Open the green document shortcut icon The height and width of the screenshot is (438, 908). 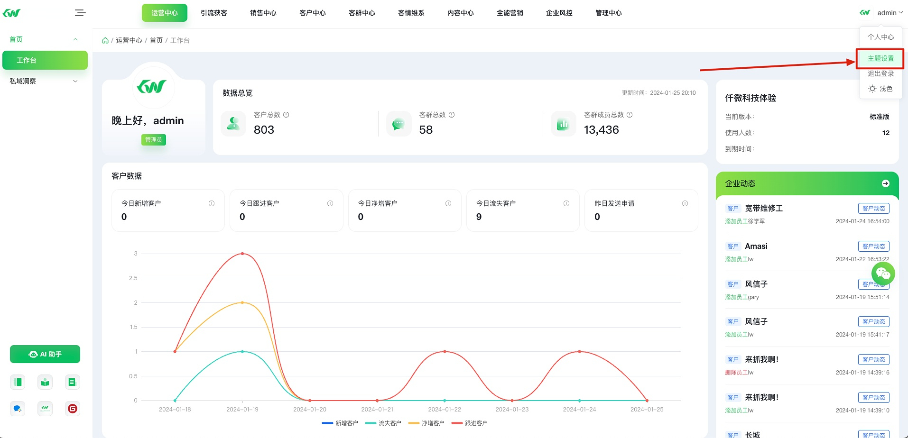point(72,382)
